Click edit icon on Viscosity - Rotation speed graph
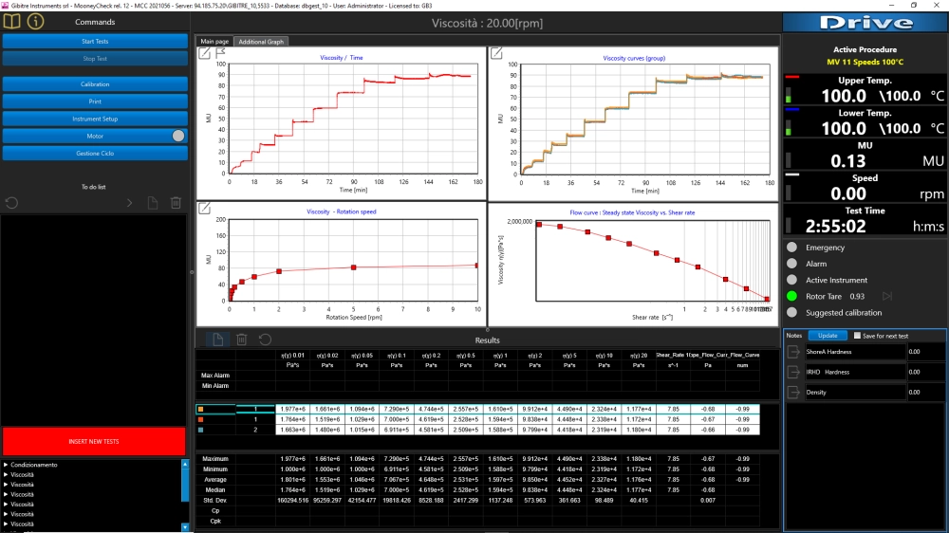949x533 pixels. pyautogui.click(x=205, y=208)
